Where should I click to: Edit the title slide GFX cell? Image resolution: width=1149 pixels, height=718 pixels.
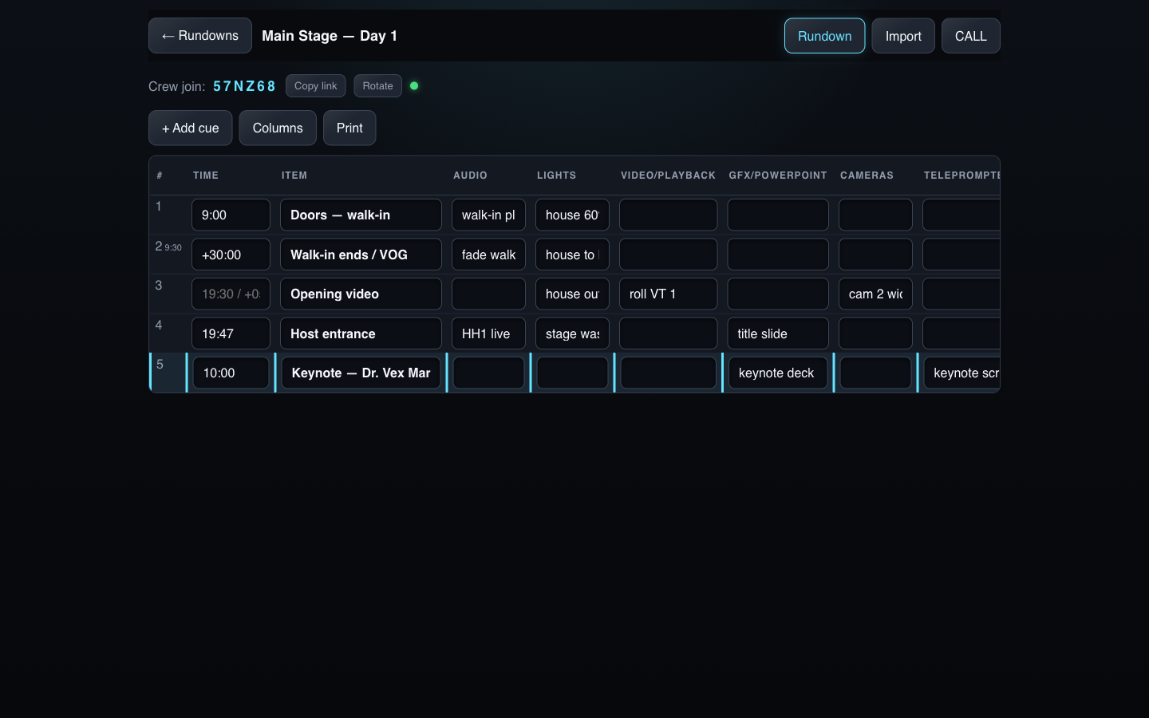pos(778,333)
